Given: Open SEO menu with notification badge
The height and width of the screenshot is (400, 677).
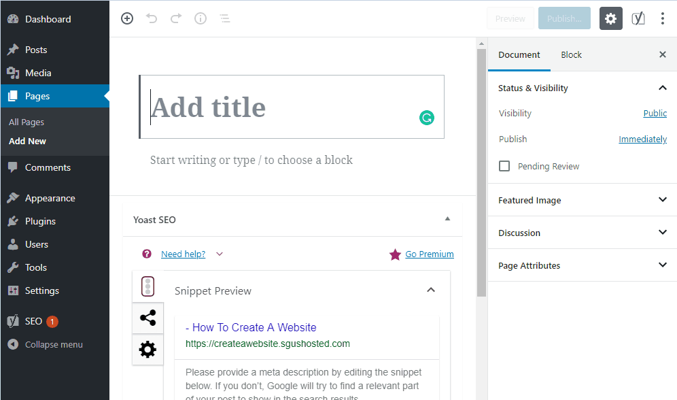Looking at the screenshot, I should 55,321.
